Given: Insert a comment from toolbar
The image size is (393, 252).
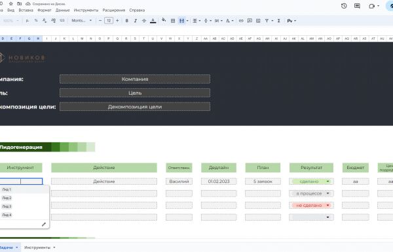Looking at the screenshot, I should (x=250, y=21).
